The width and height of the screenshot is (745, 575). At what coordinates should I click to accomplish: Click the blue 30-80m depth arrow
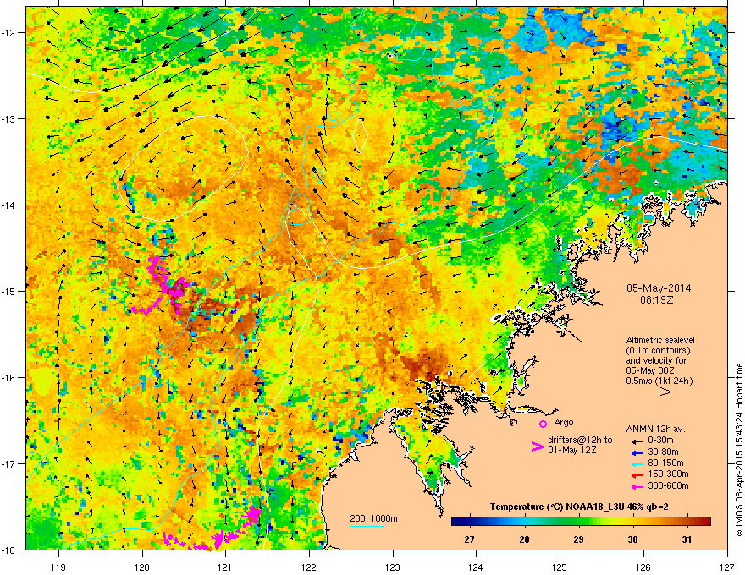637,452
